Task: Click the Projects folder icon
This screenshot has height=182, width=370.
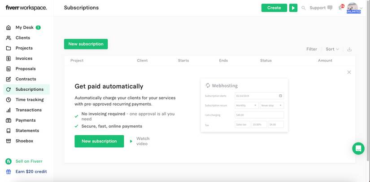Action: 9,48
